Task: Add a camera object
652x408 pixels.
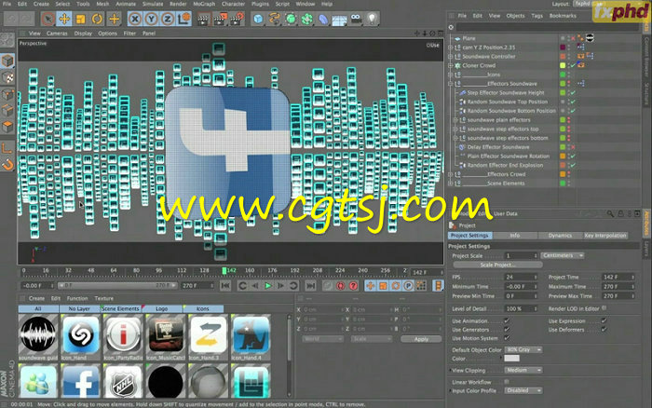Action: coord(356,20)
